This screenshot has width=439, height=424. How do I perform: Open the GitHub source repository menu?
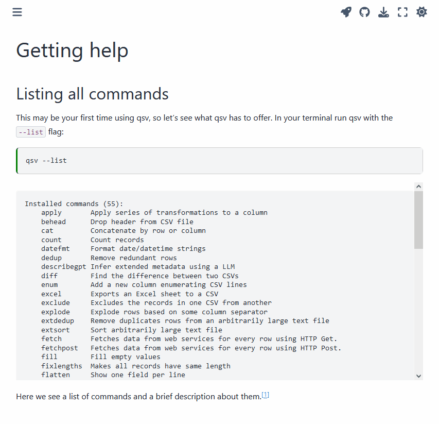[364, 12]
